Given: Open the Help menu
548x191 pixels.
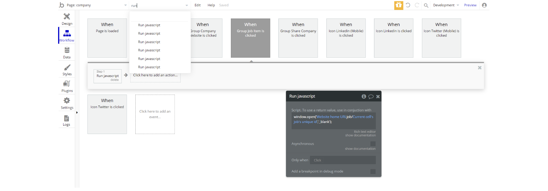Looking at the screenshot, I should tap(211, 5).
